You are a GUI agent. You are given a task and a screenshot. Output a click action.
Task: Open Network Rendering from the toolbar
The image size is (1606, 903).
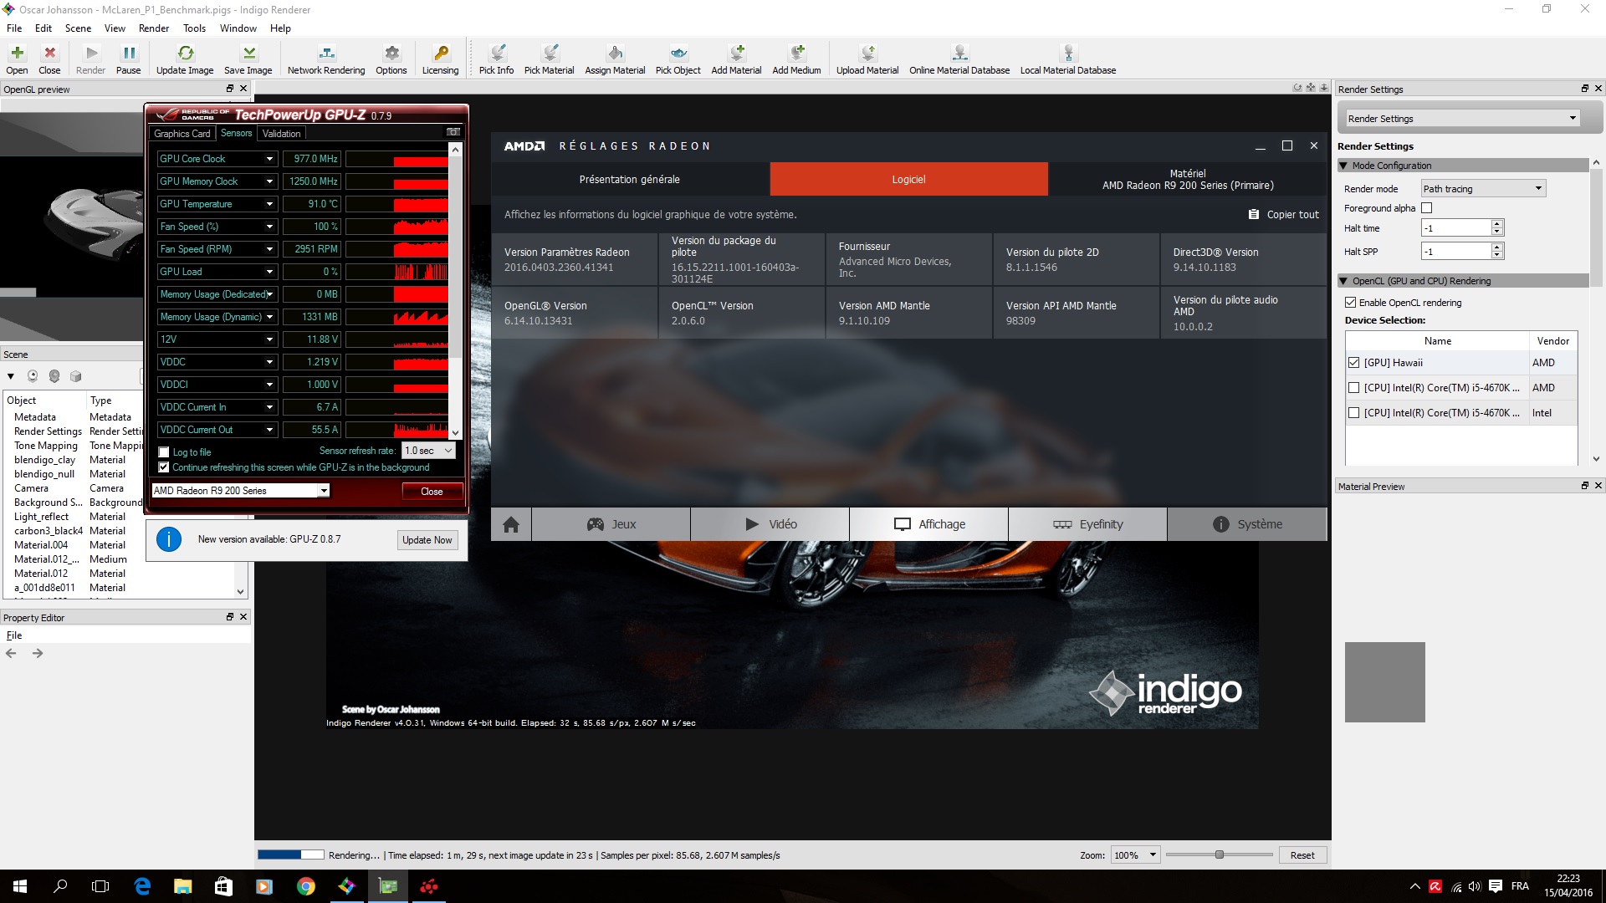click(326, 54)
